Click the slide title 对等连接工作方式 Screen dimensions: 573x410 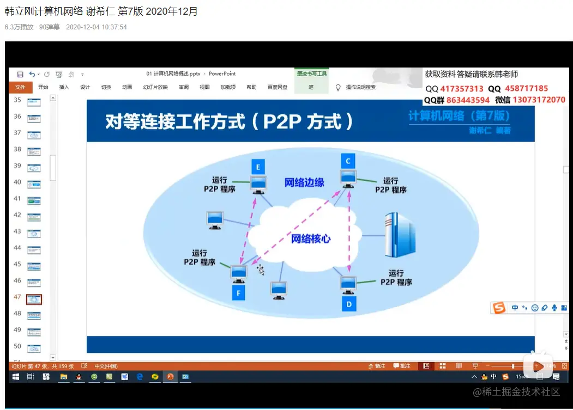(x=229, y=121)
